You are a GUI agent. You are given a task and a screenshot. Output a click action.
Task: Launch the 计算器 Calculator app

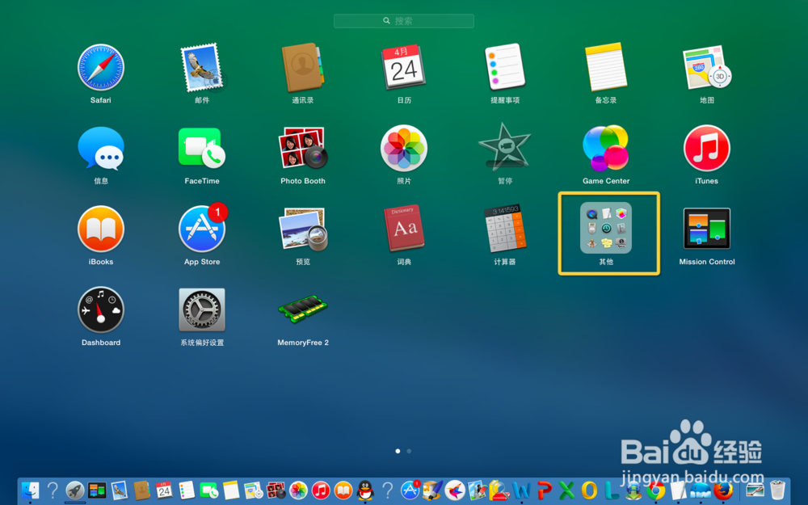pyautogui.click(x=504, y=229)
